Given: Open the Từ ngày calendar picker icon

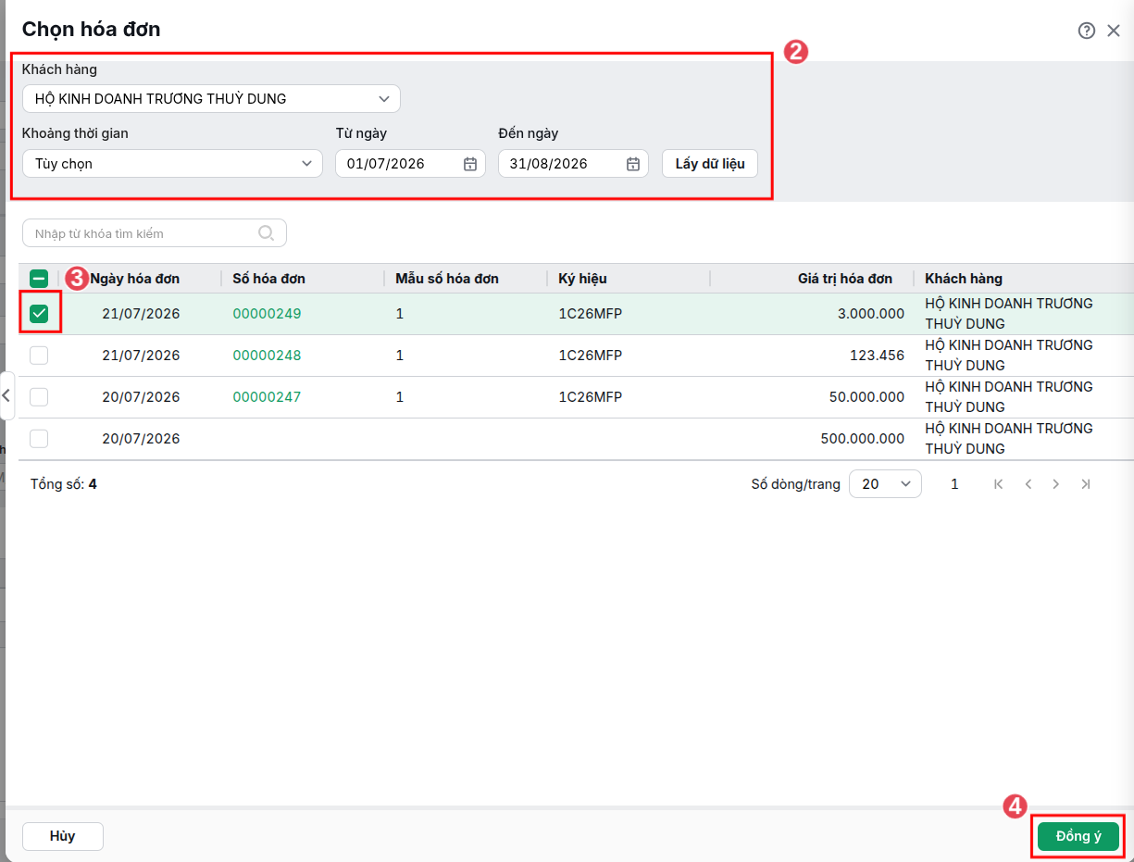Looking at the screenshot, I should click(x=470, y=164).
